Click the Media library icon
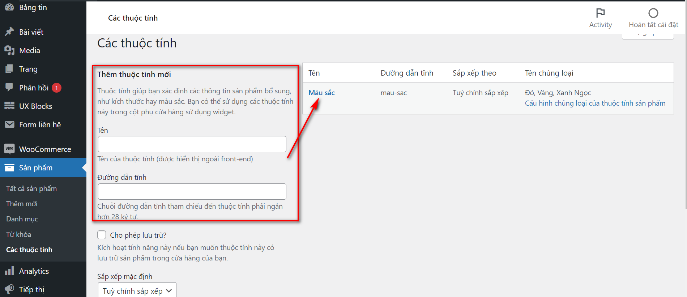 click(9, 50)
